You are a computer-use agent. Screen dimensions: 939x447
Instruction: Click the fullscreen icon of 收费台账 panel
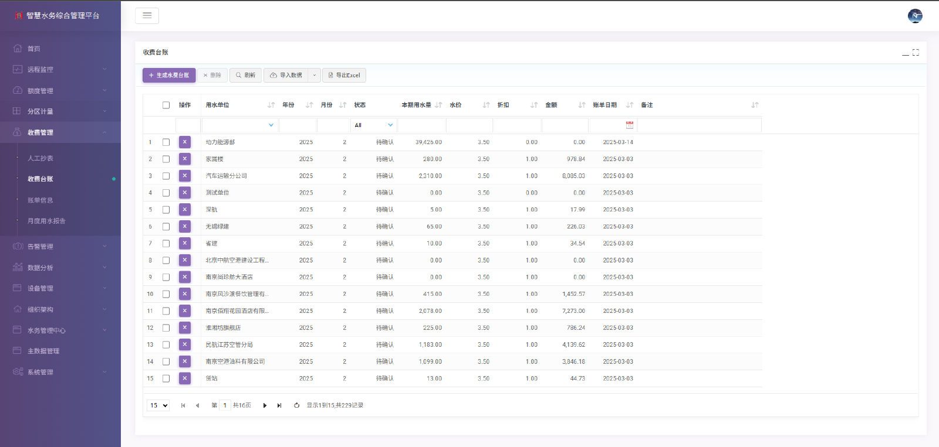coord(916,53)
